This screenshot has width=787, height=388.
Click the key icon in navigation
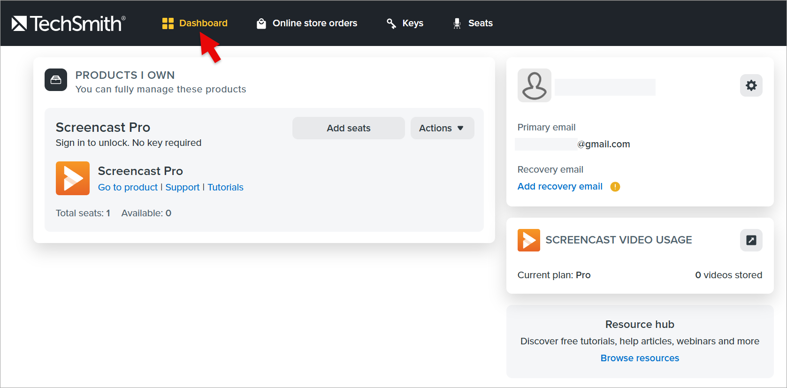click(391, 23)
